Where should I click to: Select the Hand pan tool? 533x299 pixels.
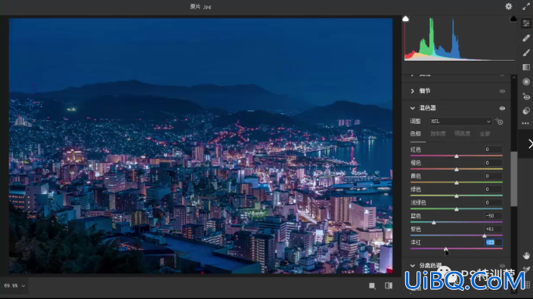(x=526, y=255)
